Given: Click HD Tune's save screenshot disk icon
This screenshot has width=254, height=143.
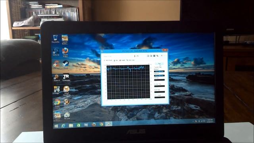Looking at the screenshot, I should click(154, 56).
